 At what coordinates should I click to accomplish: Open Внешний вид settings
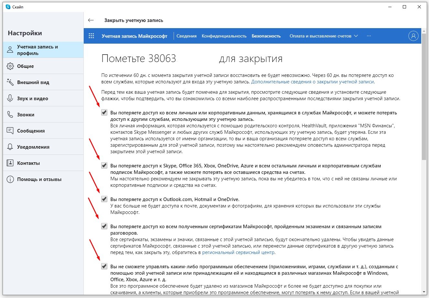(x=43, y=82)
